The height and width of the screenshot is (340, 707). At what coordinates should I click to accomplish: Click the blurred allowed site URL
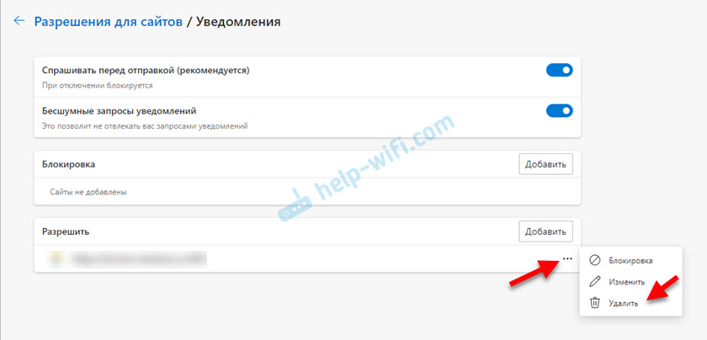coord(138,259)
